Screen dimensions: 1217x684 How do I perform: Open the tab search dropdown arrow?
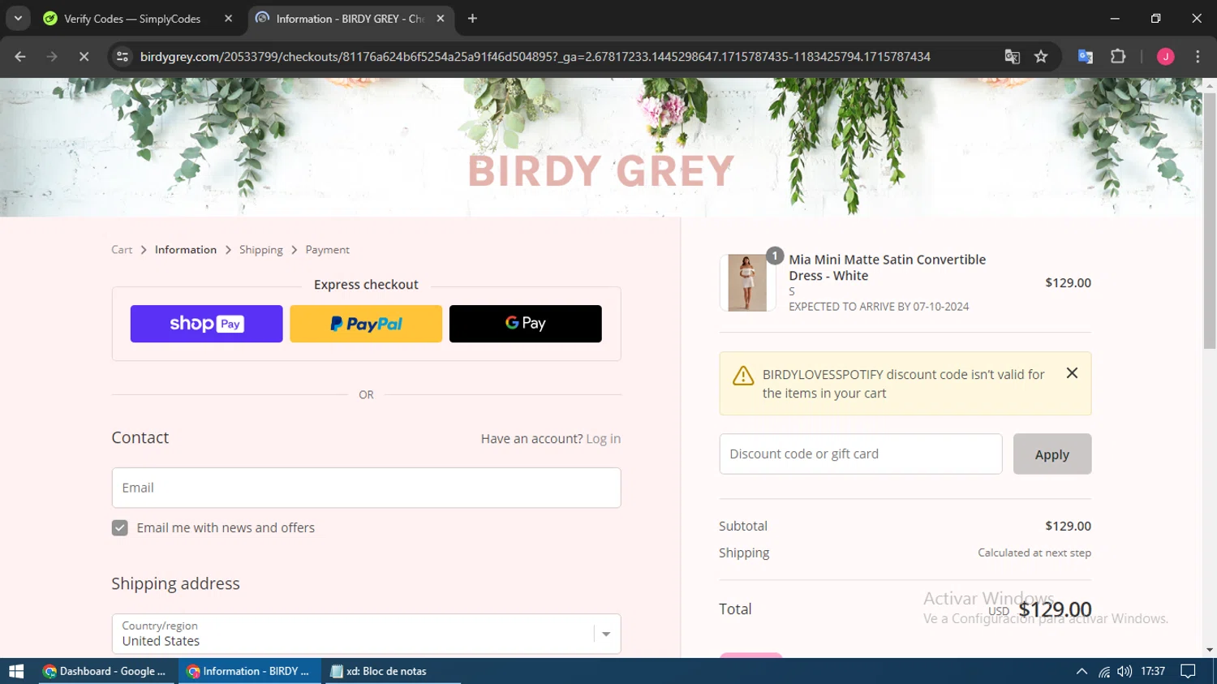18,19
